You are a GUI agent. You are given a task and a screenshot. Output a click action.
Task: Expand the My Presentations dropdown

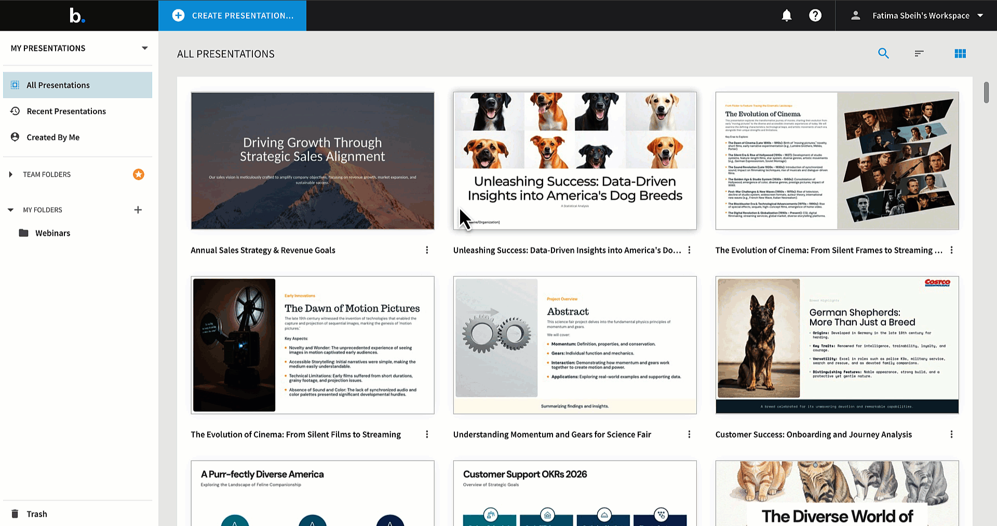[x=144, y=48]
